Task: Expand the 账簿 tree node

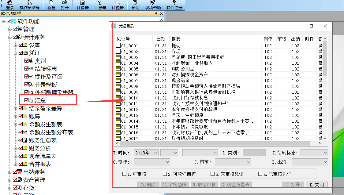Action: [16, 117]
